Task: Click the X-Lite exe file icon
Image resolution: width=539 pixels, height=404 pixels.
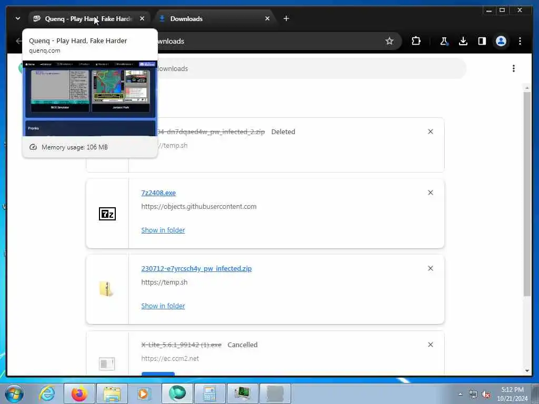Action: [107, 363]
